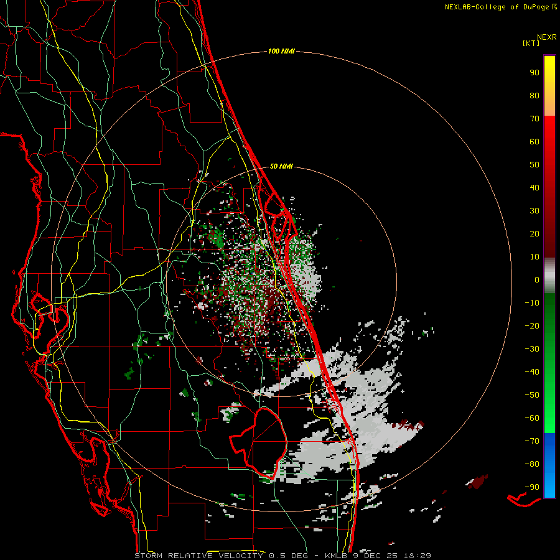Select the 80 value on velocity scale

point(534,95)
